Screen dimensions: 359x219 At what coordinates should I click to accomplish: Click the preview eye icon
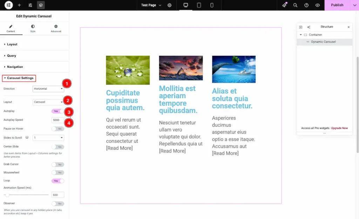(317, 5)
